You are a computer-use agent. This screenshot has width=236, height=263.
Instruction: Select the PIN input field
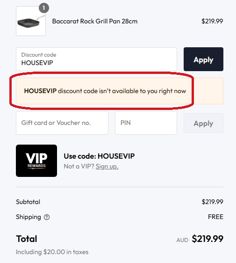pos(146,123)
